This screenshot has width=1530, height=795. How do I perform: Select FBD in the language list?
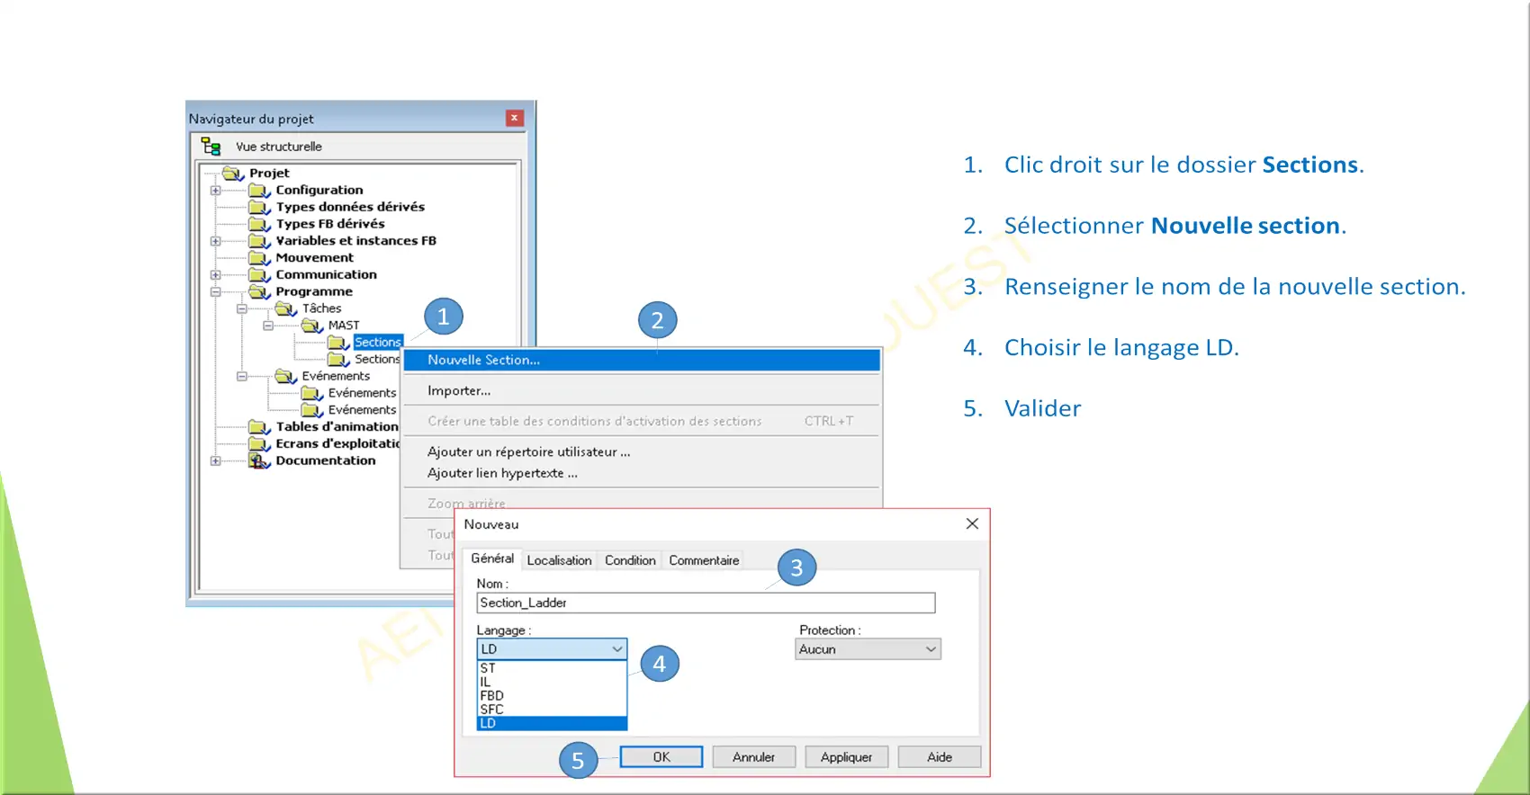552,696
